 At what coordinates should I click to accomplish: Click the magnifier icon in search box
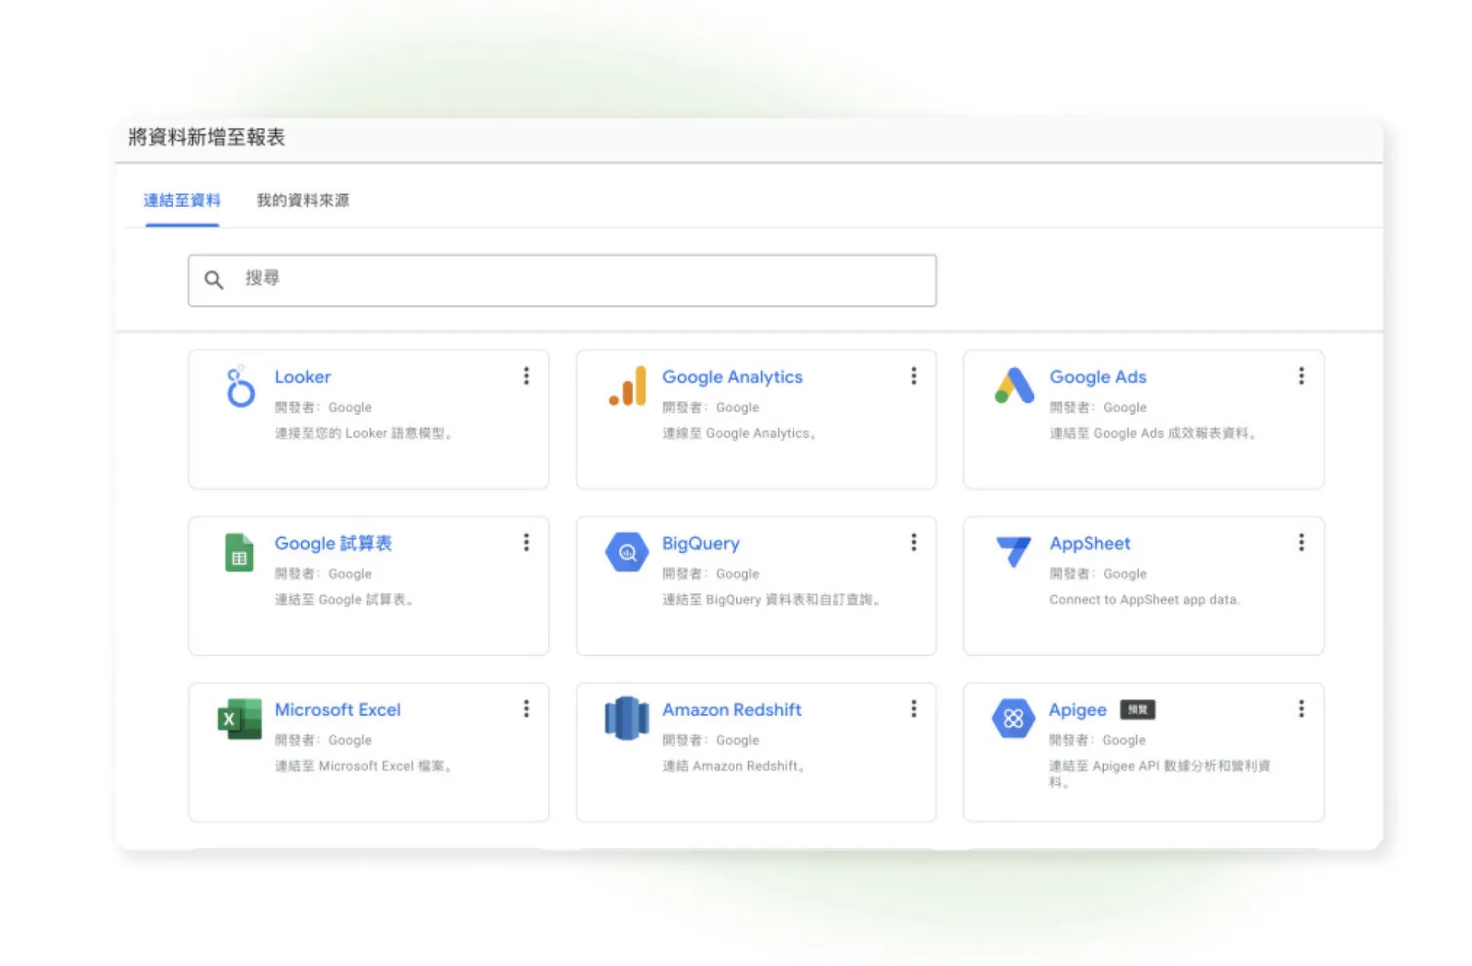(x=213, y=280)
